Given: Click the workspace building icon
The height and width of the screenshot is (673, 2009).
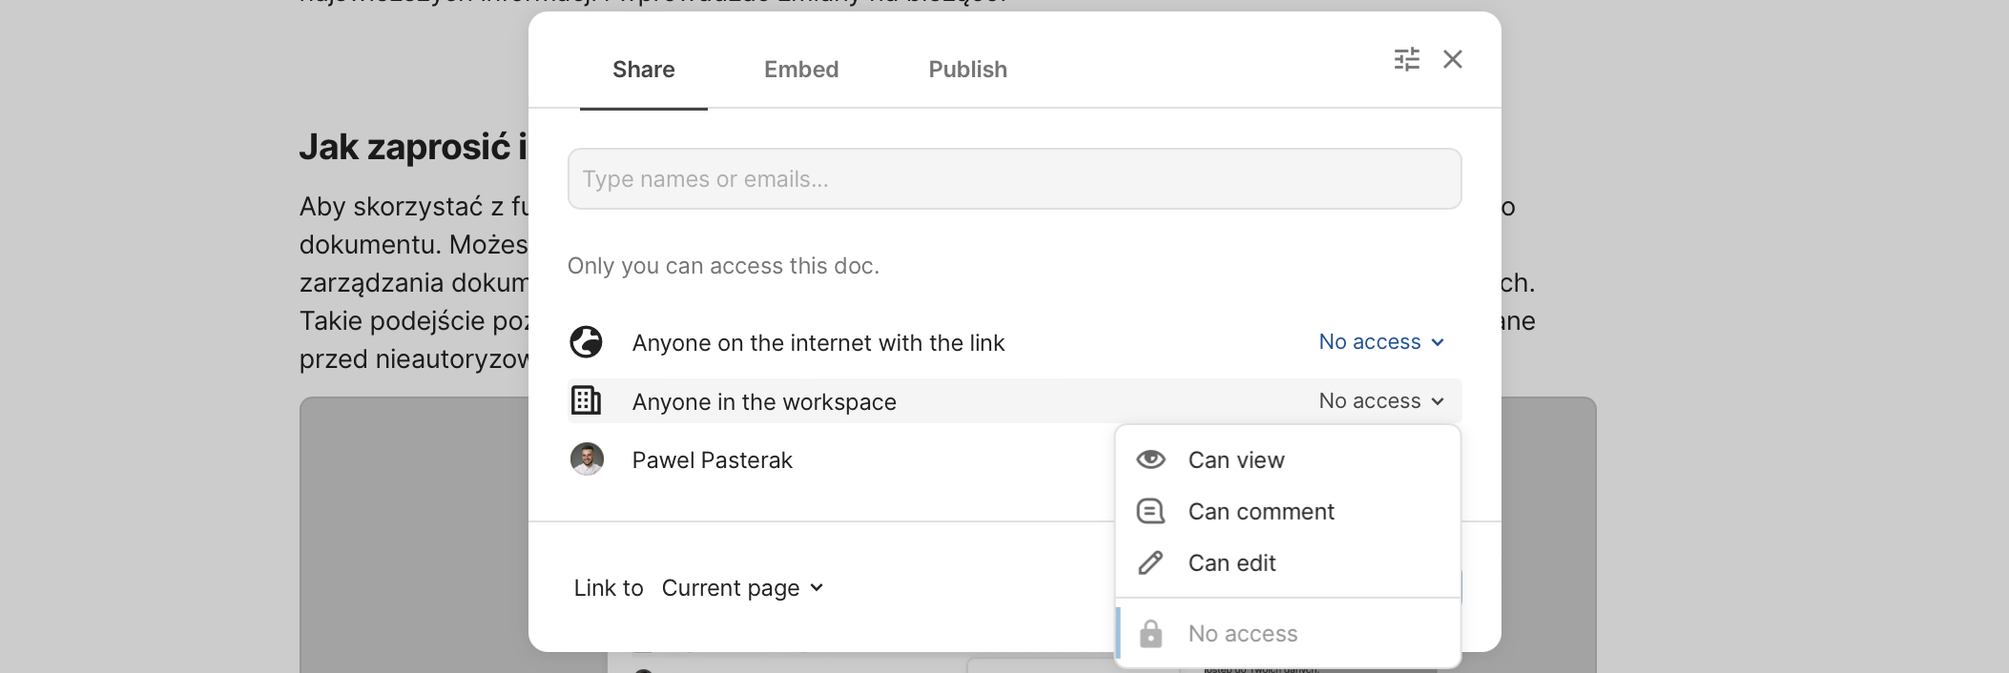Looking at the screenshot, I should point(586,401).
